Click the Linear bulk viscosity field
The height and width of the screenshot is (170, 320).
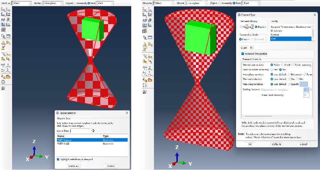tap(306, 95)
